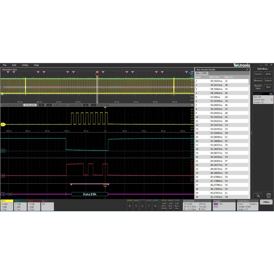Open the Ch 1 vertical settings badge
The height and width of the screenshot is (274, 274).
pyautogui.click(x=7, y=206)
